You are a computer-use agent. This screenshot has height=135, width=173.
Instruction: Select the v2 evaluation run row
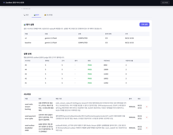click(x=86, y=38)
